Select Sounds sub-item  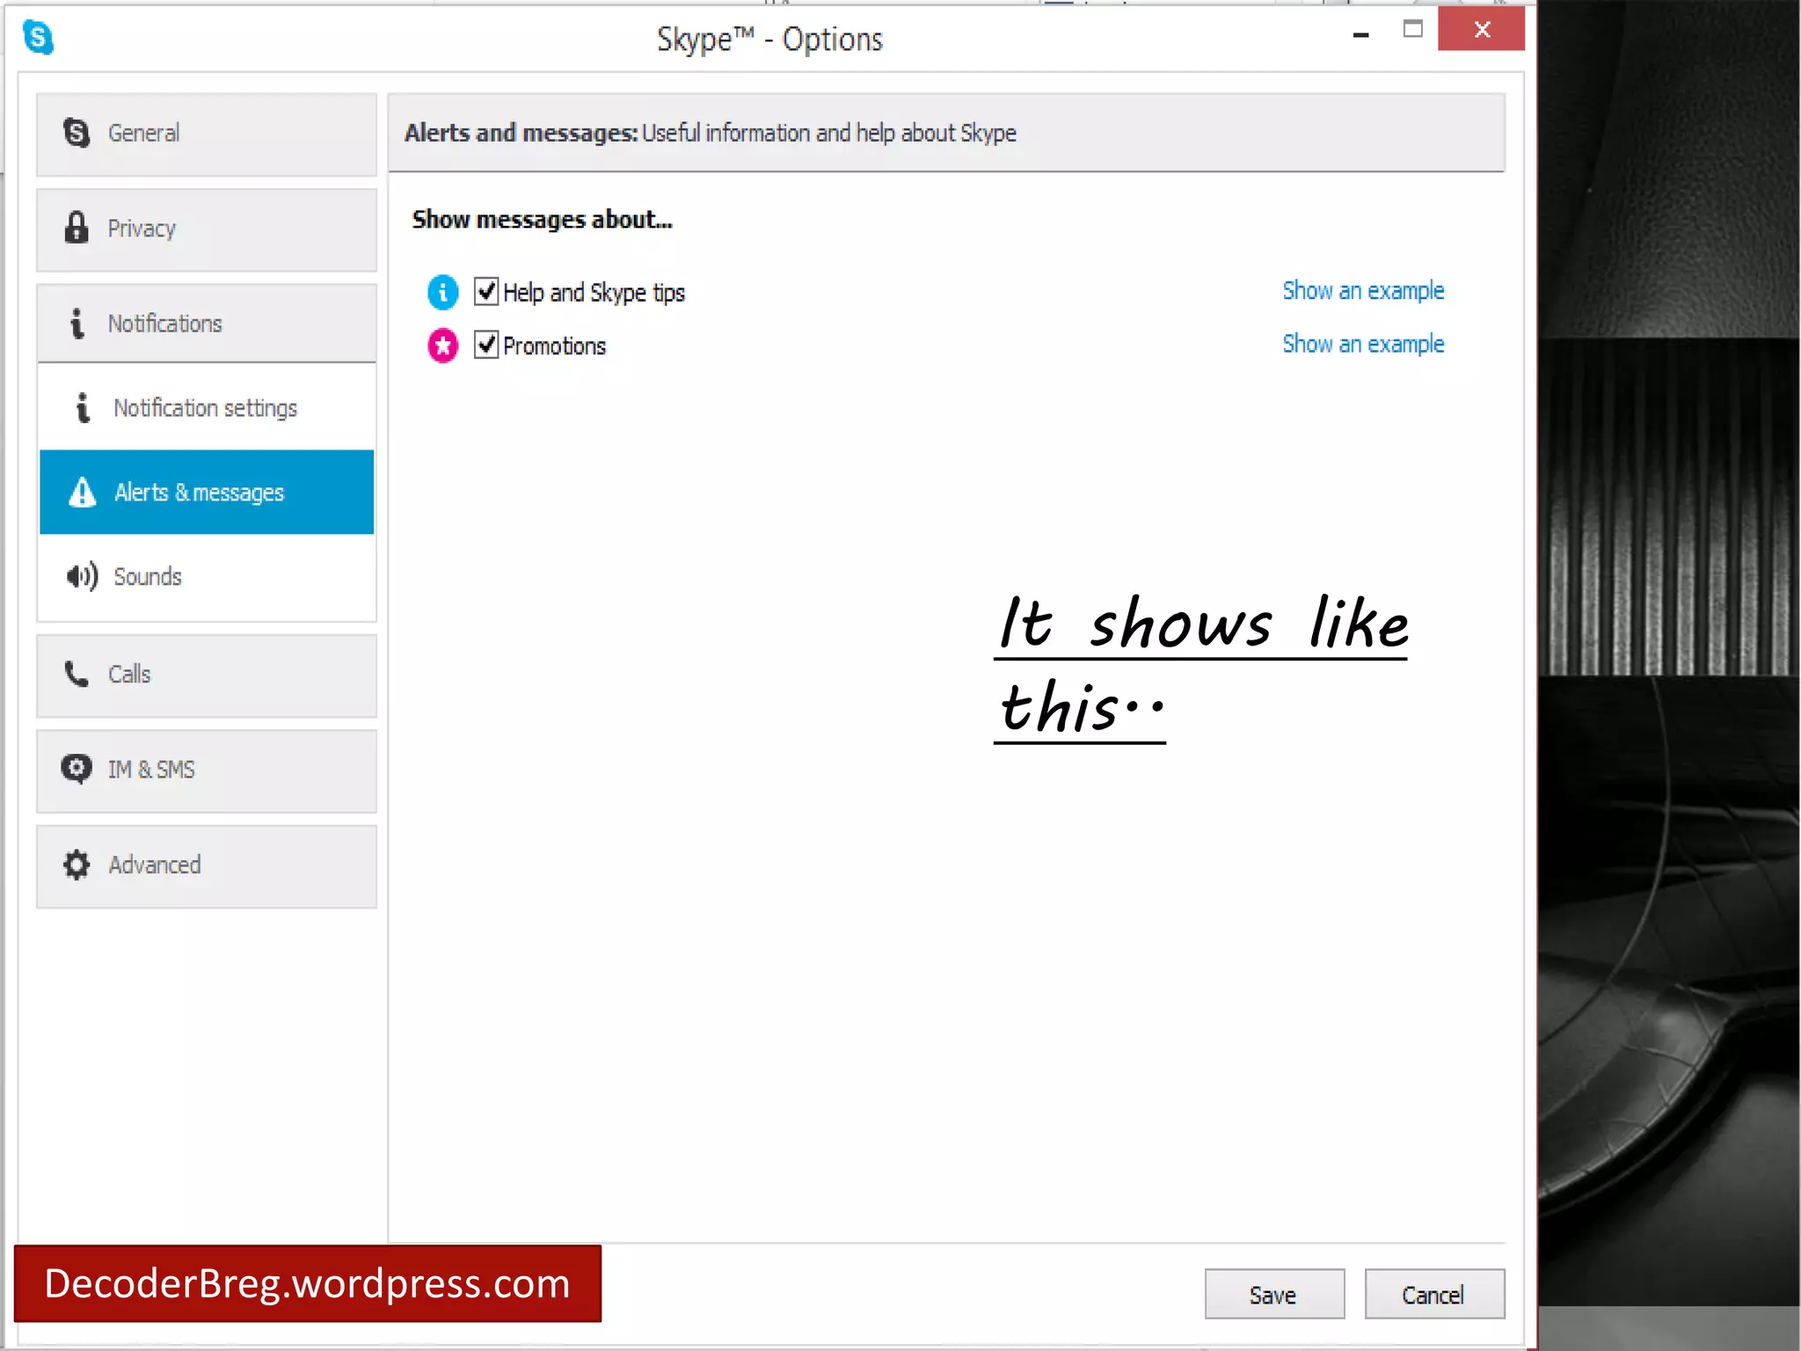(x=207, y=576)
